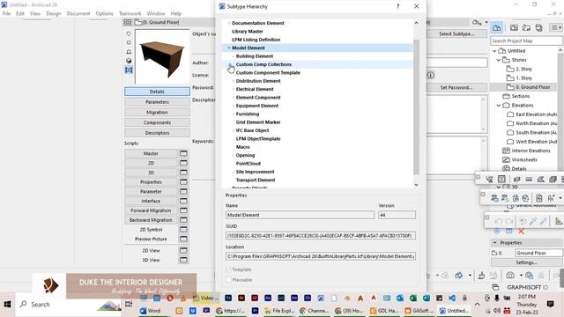Open the File menu
This screenshot has width=564, height=317.
6,13
